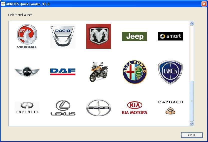This screenshot has height=142, width=208.
Task: Click the scrollbar down arrow
Action: [x=191, y=123]
